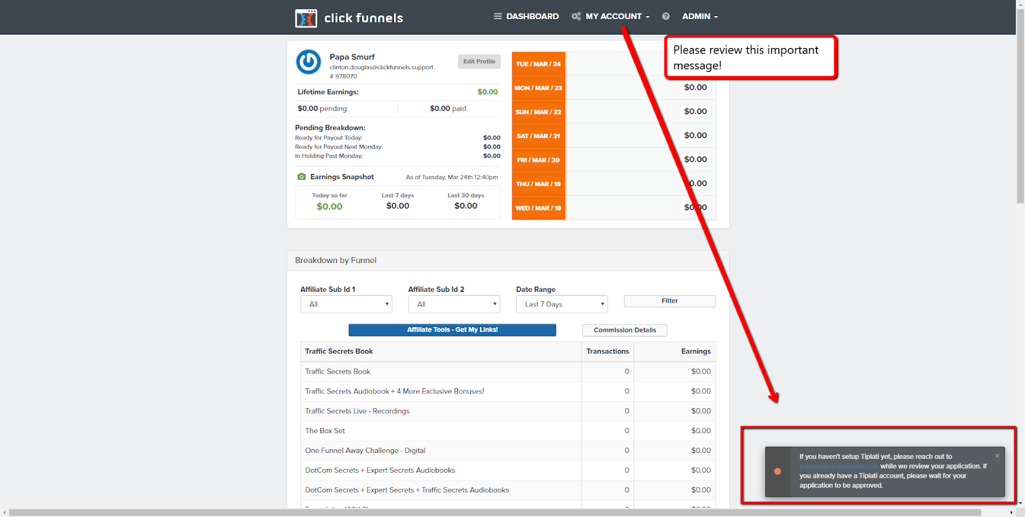Click the Earnings Snapshot camera icon
1025x517 pixels.
[x=301, y=177]
